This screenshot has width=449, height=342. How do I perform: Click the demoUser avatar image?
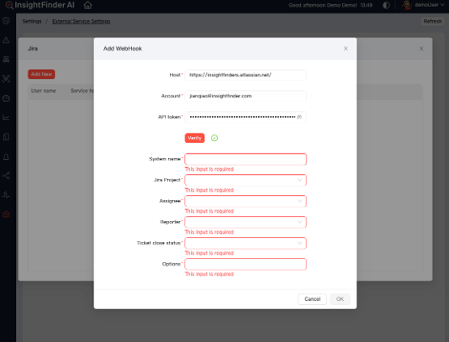tap(407, 5)
